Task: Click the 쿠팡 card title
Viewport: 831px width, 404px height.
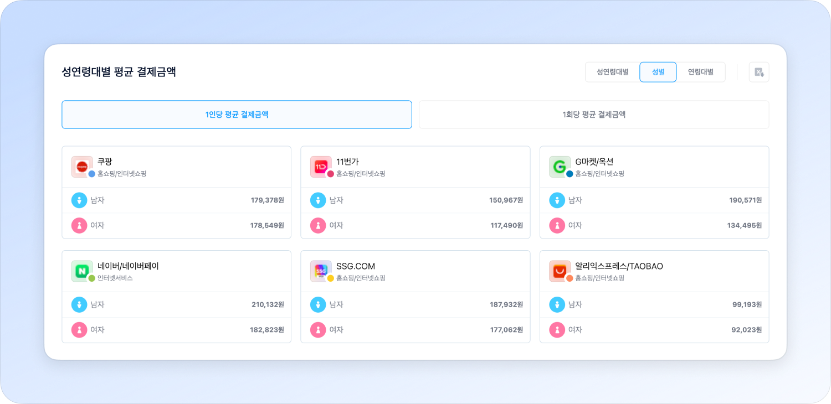Action: coord(105,162)
